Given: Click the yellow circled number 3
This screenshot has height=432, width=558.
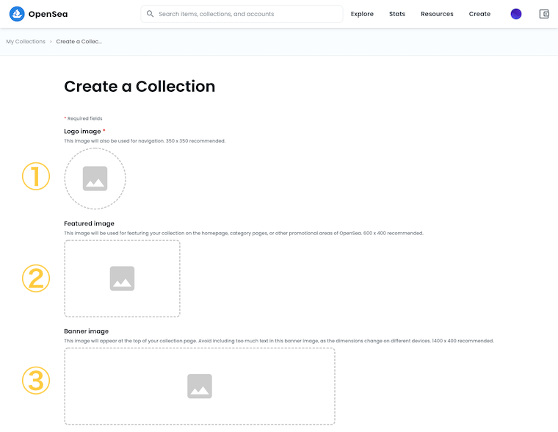Looking at the screenshot, I should point(35,380).
